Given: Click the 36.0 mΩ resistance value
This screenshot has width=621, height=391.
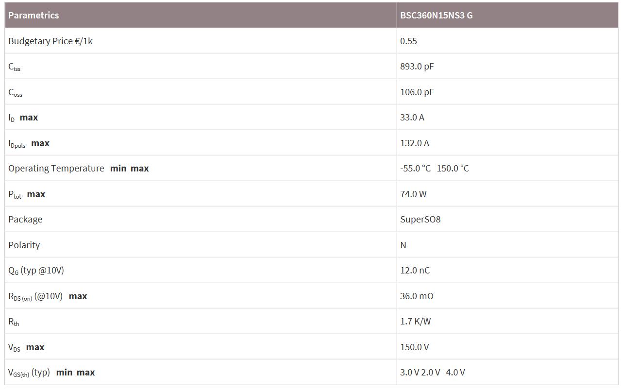Looking at the screenshot, I should click(417, 296).
